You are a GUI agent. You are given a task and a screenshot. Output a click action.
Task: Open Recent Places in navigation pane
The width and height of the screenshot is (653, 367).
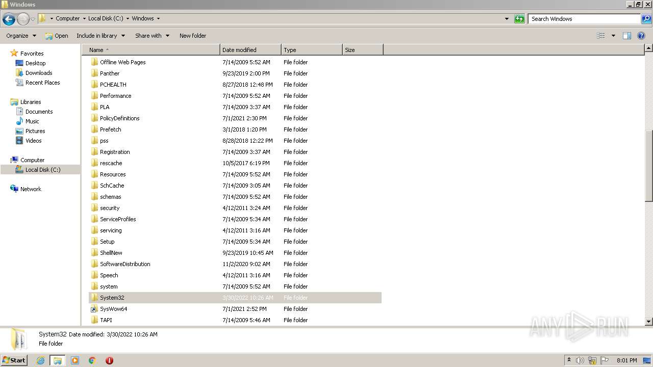pos(42,83)
